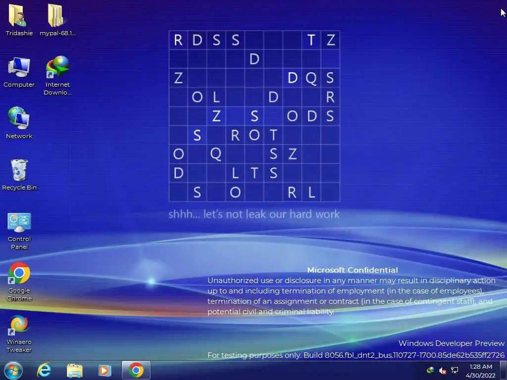Open Control Panel desktop icon
The height and width of the screenshot is (380, 507).
(x=19, y=231)
